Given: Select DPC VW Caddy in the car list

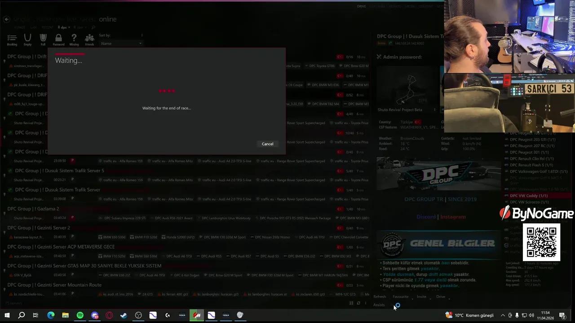Looking at the screenshot, I should 529,196.
